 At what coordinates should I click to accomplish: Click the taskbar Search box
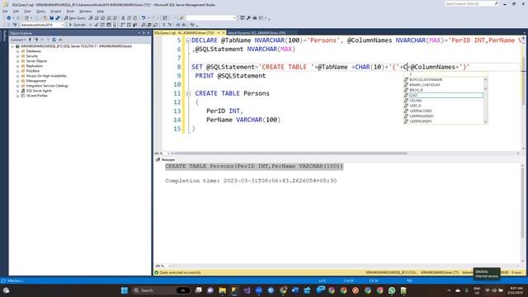click(x=161, y=290)
